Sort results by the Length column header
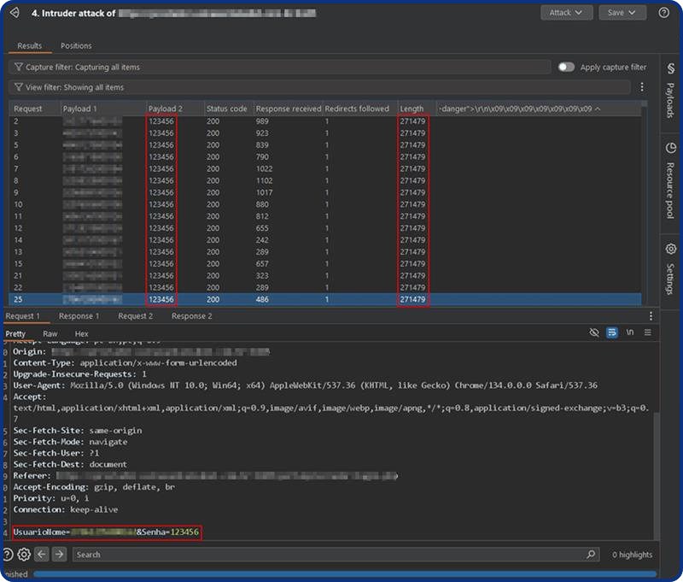The image size is (683, 582). click(412, 109)
